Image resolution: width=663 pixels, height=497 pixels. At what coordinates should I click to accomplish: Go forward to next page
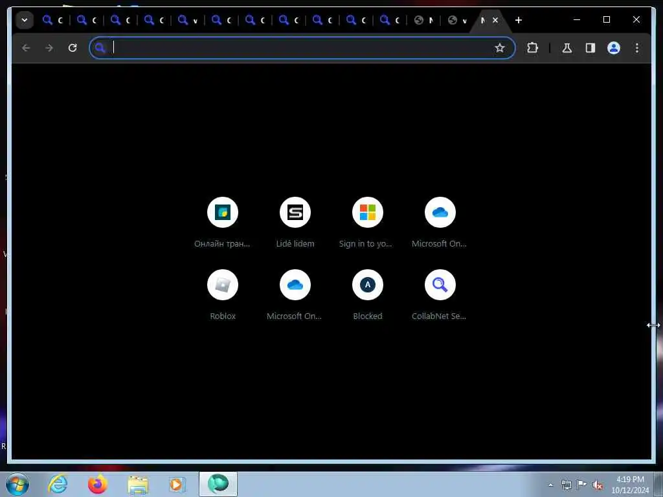[49, 48]
